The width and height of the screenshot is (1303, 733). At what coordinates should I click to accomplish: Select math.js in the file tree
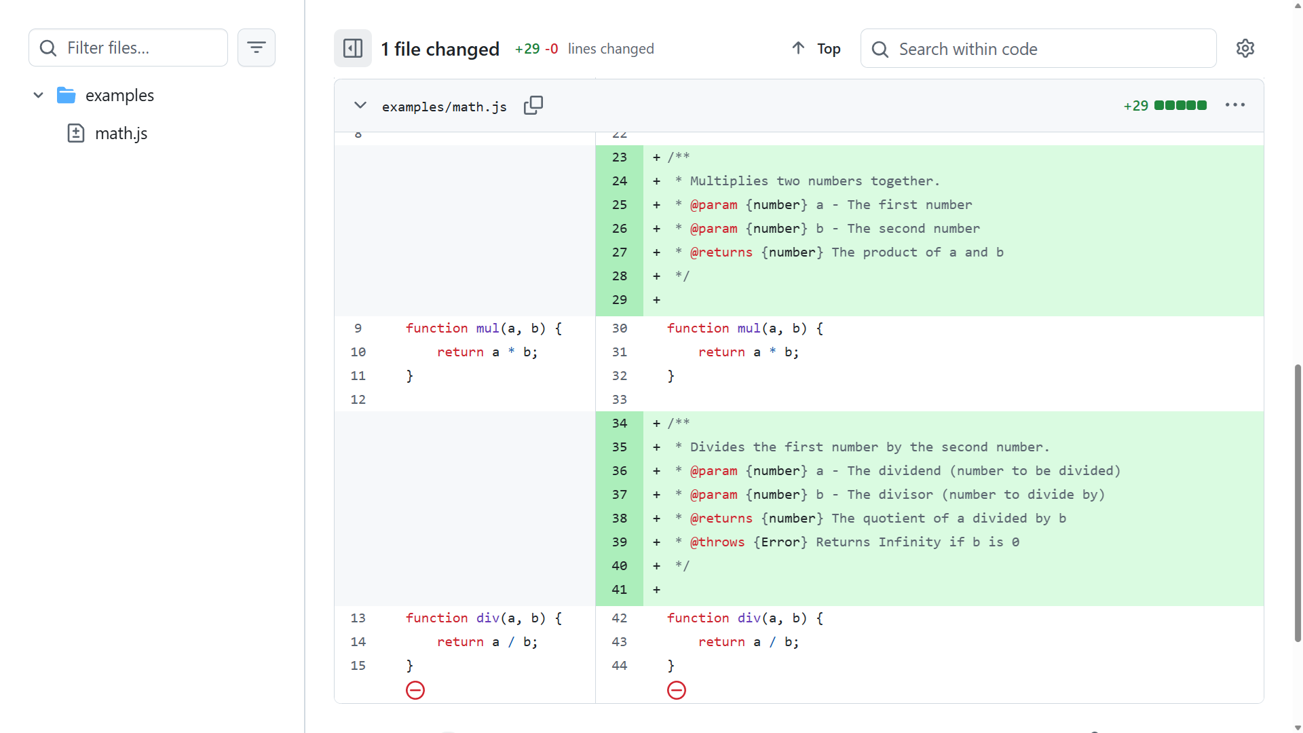point(121,133)
